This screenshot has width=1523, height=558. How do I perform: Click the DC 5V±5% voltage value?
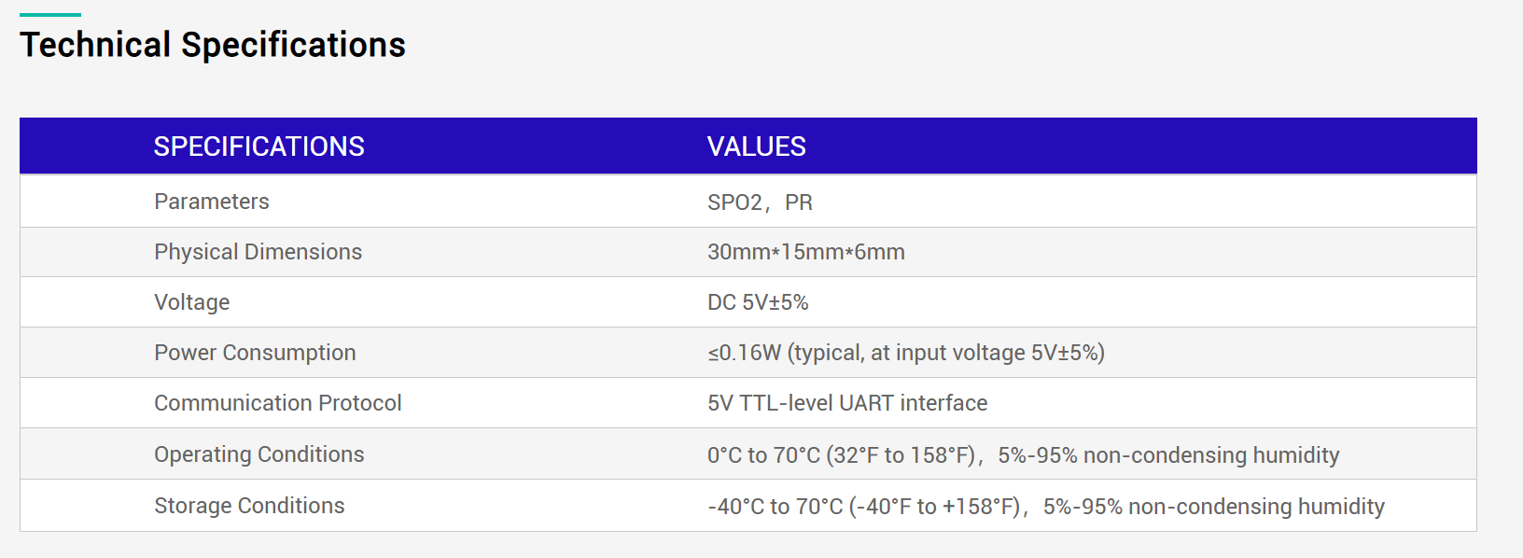click(x=758, y=302)
